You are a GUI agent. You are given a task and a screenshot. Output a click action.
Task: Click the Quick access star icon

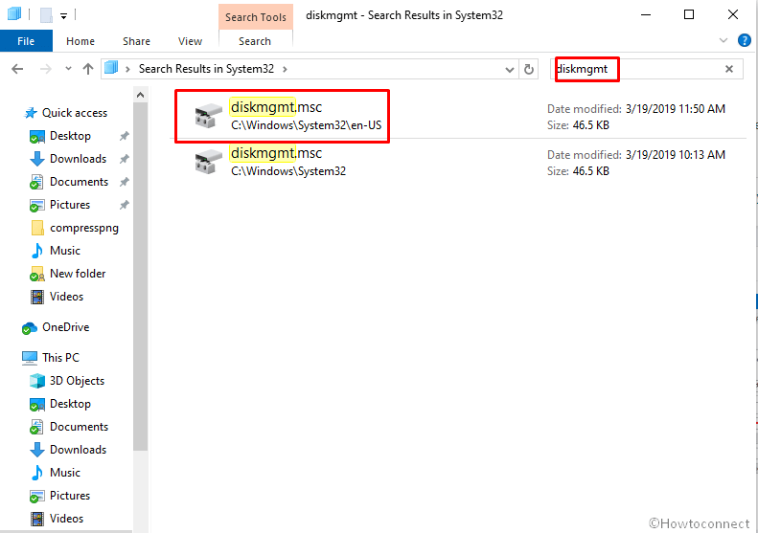coord(31,113)
